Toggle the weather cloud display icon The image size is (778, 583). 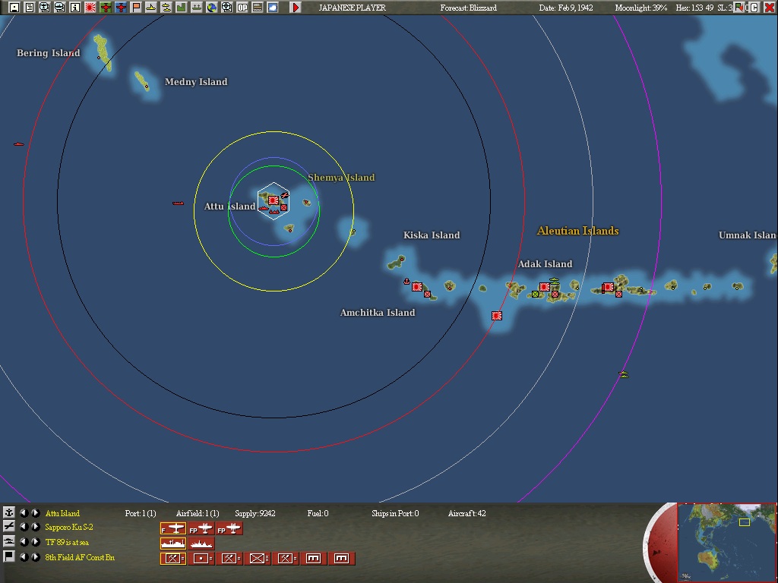(x=271, y=7)
